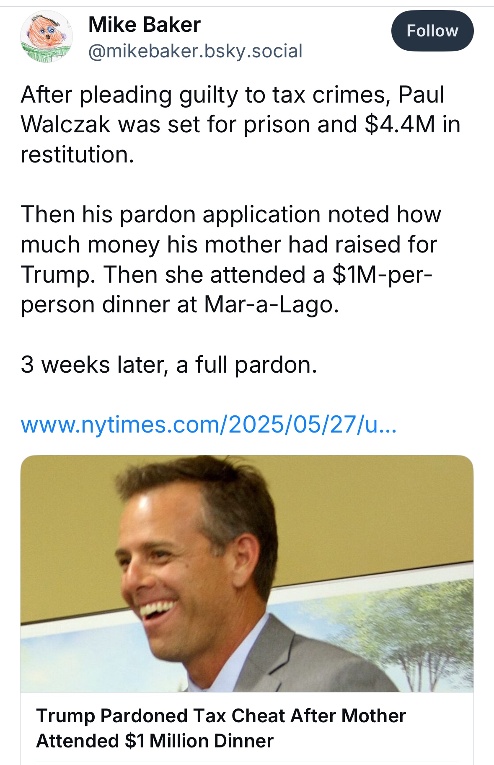Click 'Attended $1 Million Dinner' headline line

tap(155, 741)
